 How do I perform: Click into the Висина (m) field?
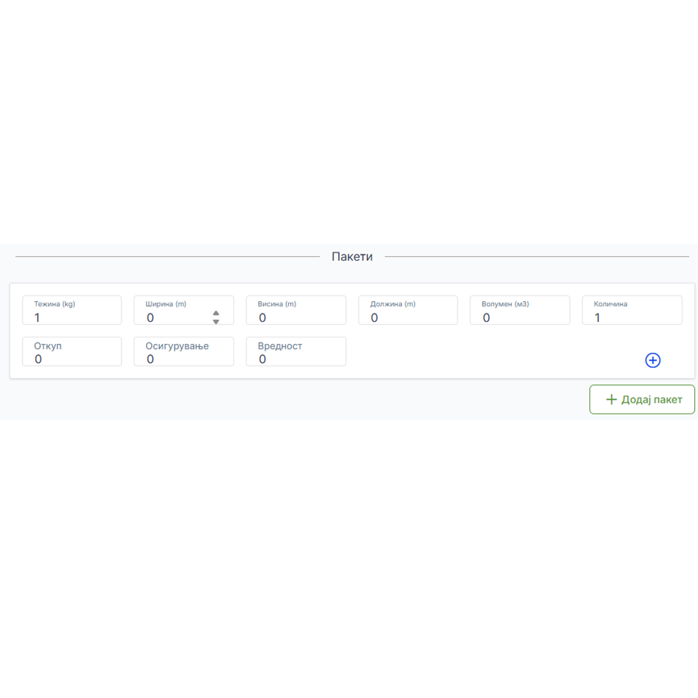(x=296, y=310)
